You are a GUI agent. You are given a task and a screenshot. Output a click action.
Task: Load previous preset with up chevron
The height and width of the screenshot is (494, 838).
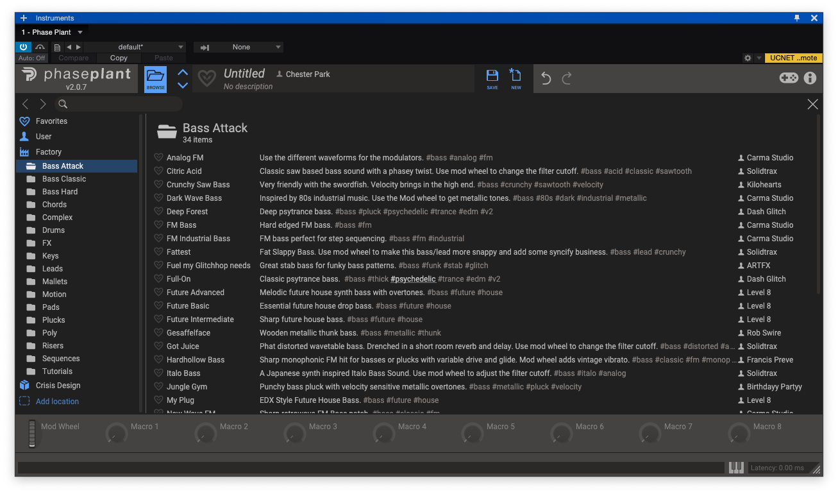click(183, 72)
